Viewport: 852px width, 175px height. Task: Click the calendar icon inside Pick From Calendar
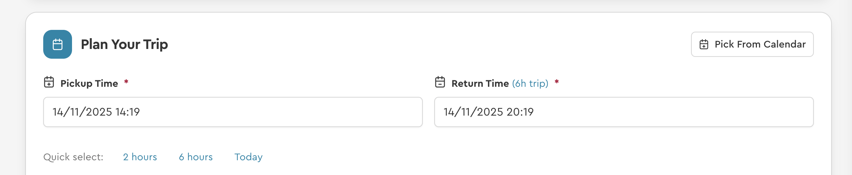[704, 44]
